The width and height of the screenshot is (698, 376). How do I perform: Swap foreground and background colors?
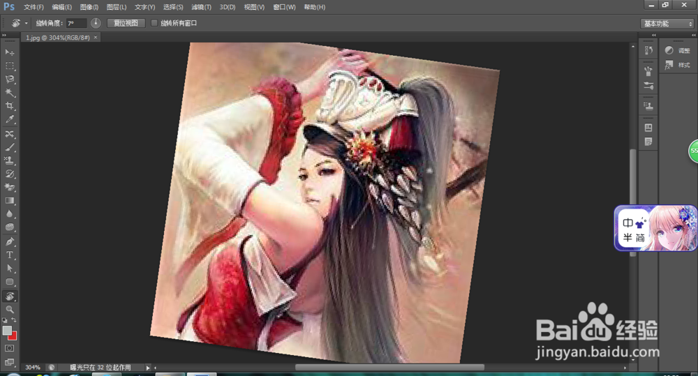[14, 320]
